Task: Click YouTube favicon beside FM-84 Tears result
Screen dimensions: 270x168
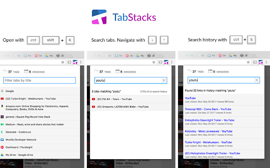Action: (x=94, y=99)
